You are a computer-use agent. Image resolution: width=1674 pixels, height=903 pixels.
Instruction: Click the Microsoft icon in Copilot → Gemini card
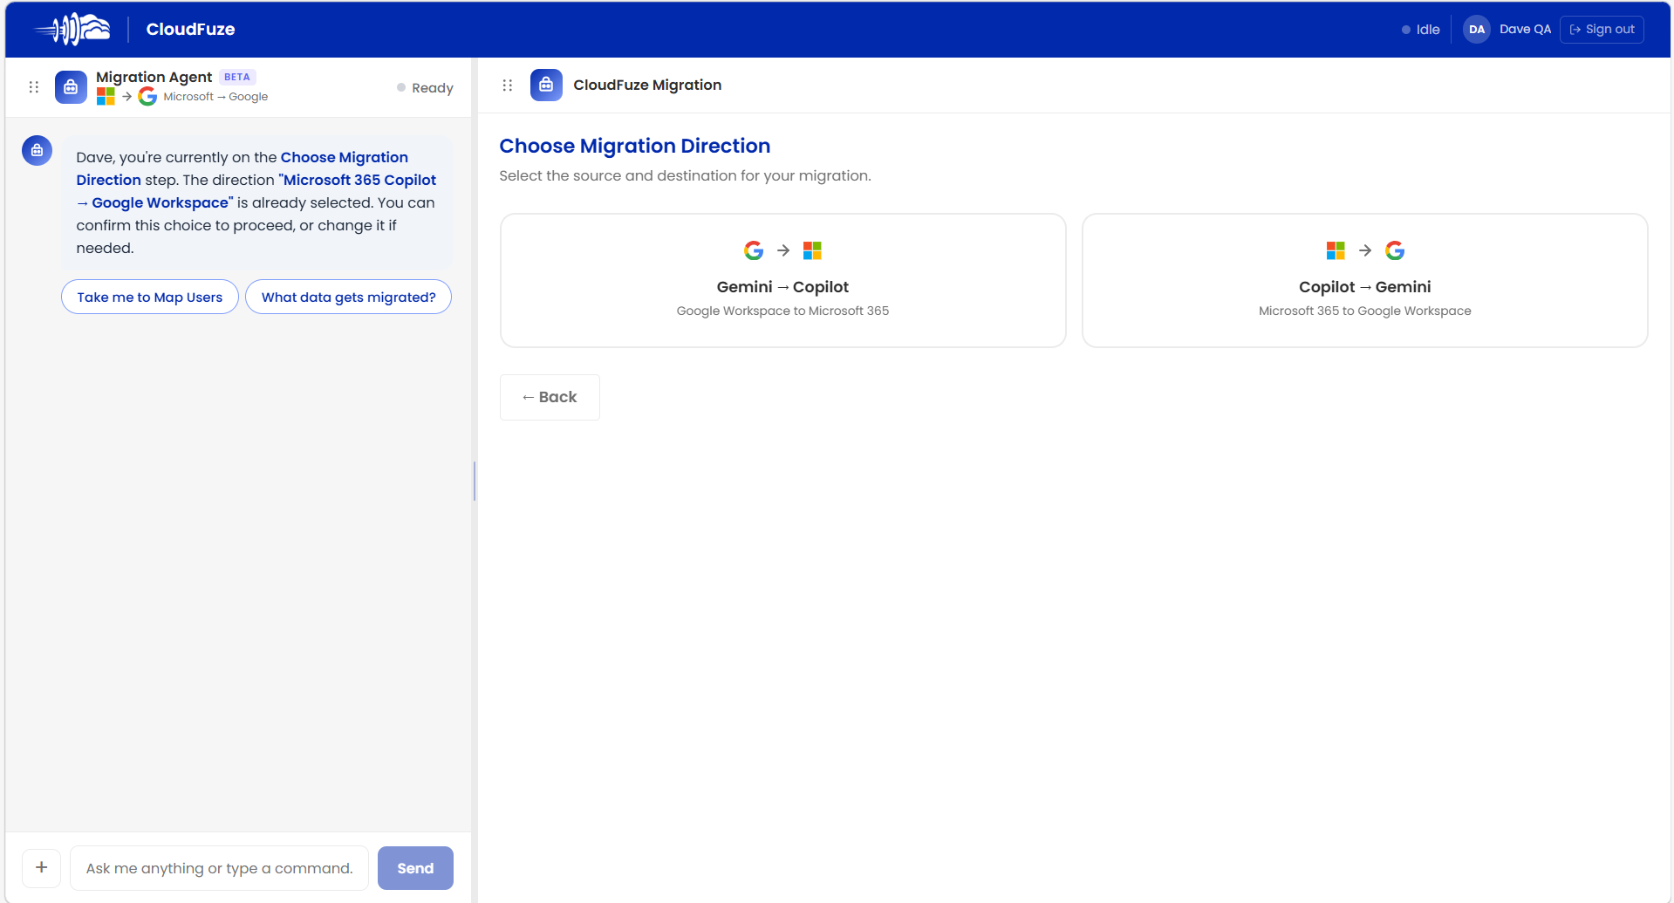tap(1336, 250)
